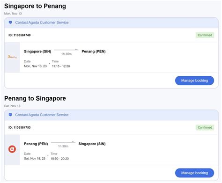Click the 18:50 - 20:20 flight time
The image size is (222, 183).
tap(59, 159)
